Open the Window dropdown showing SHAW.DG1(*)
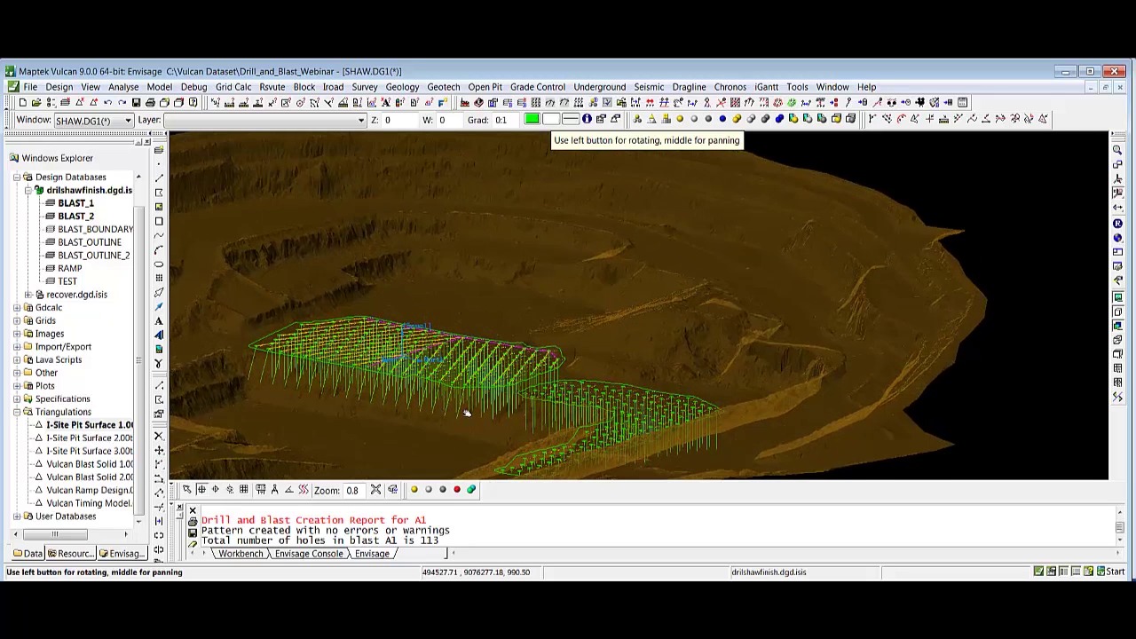This screenshot has height=639, width=1136. tap(92, 121)
